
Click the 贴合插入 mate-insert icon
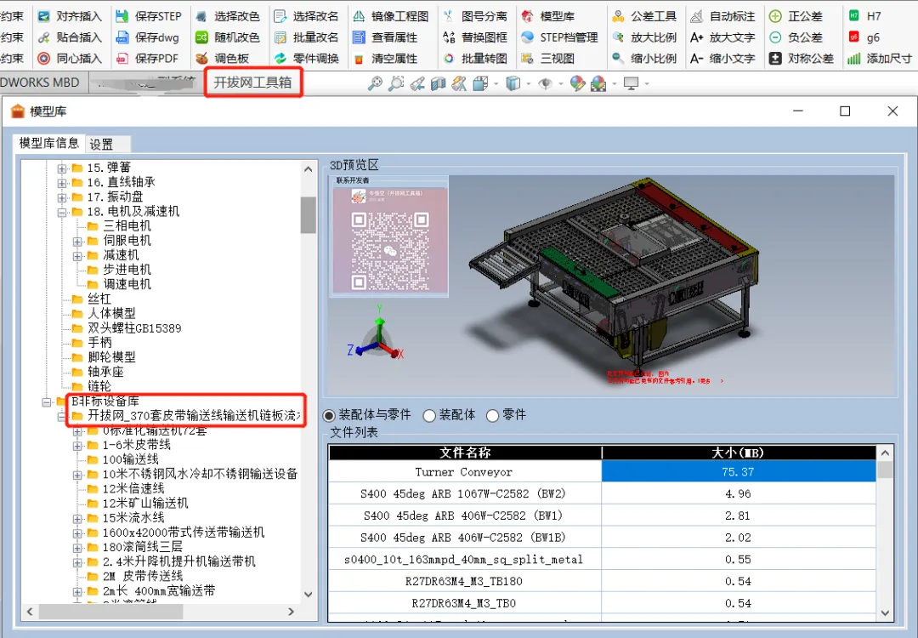pyautogui.click(x=43, y=37)
